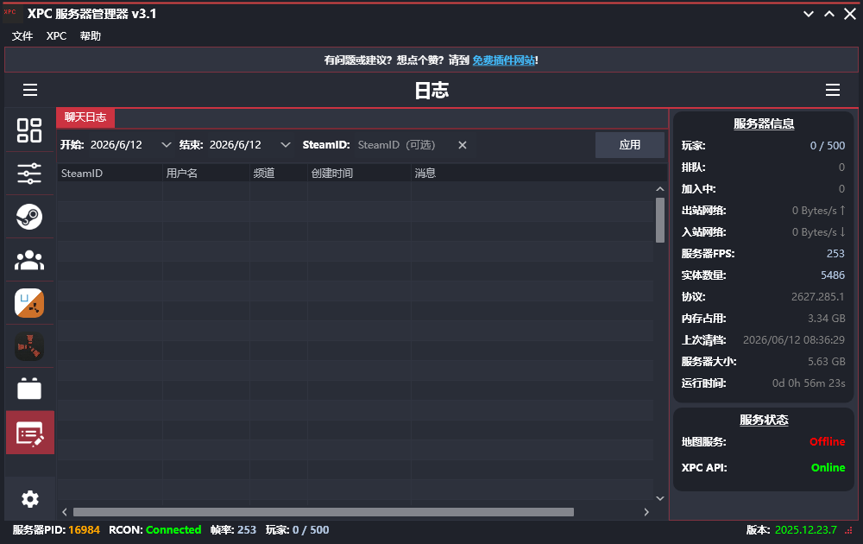Select the 聊天日志 tab
The height and width of the screenshot is (544, 863).
(x=85, y=117)
